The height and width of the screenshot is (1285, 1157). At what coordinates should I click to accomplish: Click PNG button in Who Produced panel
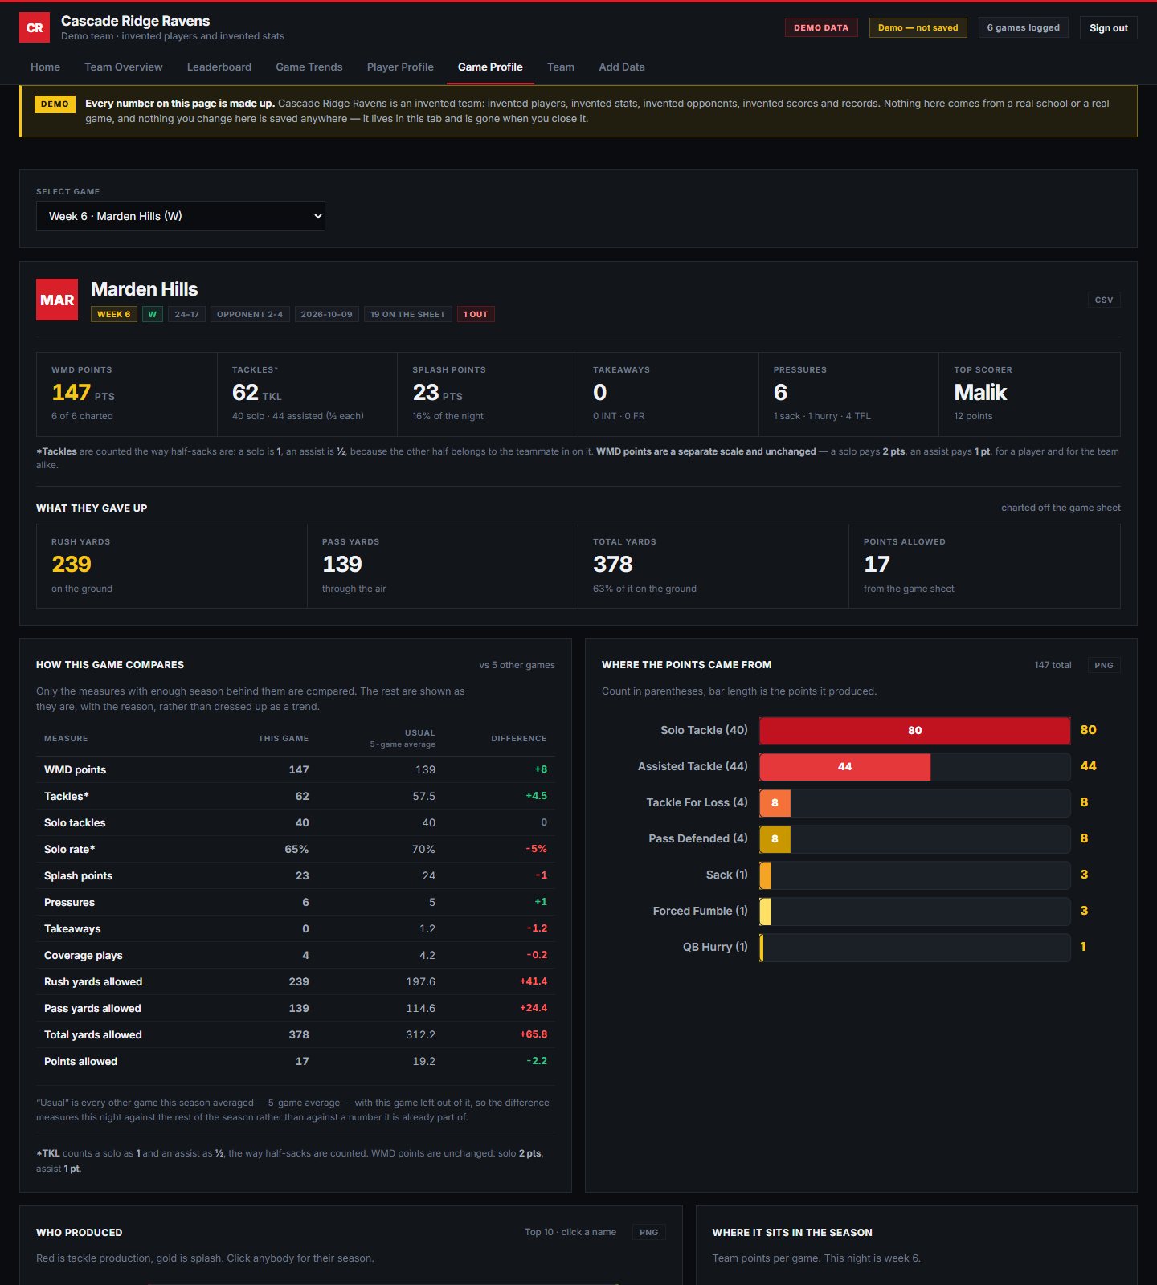649,1232
